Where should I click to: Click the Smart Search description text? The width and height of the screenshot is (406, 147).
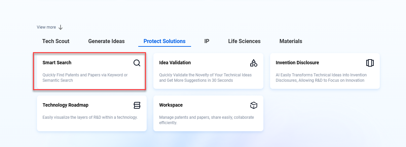[x=85, y=78]
